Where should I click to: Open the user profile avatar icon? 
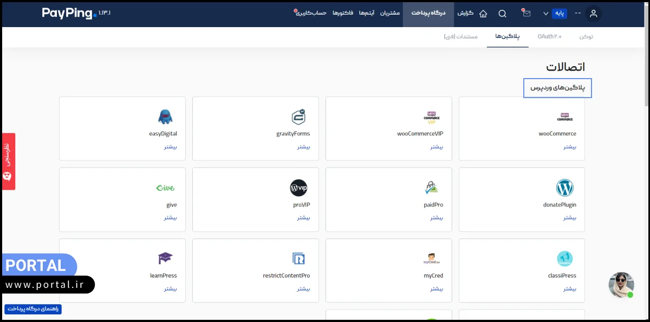(x=594, y=14)
